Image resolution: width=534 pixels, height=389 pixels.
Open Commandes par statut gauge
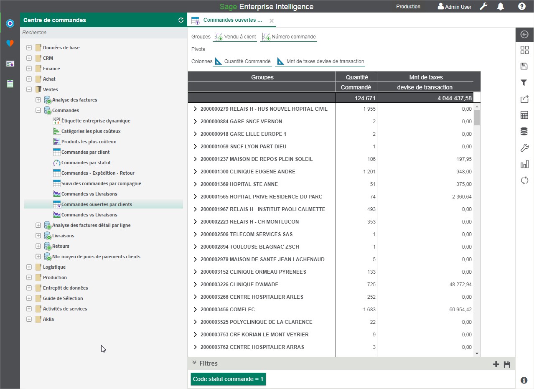coord(81,163)
